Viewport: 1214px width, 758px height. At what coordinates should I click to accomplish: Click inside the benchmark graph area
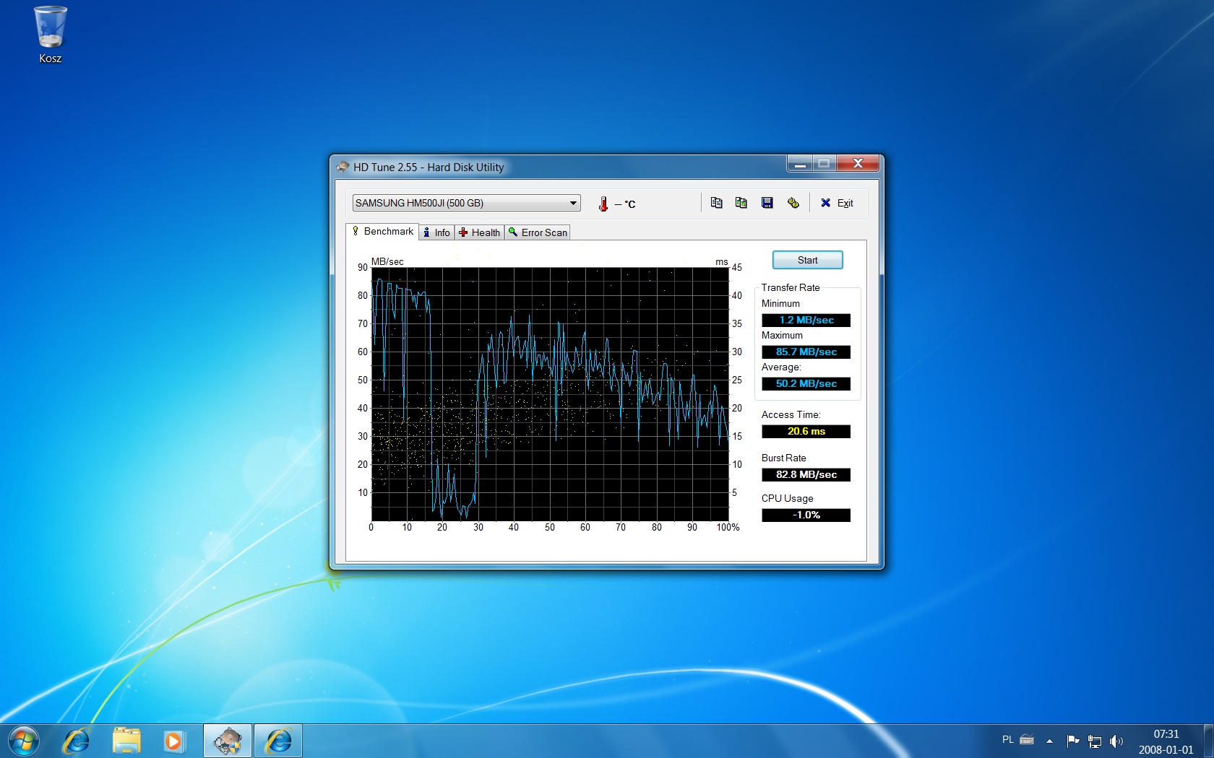pos(550,394)
